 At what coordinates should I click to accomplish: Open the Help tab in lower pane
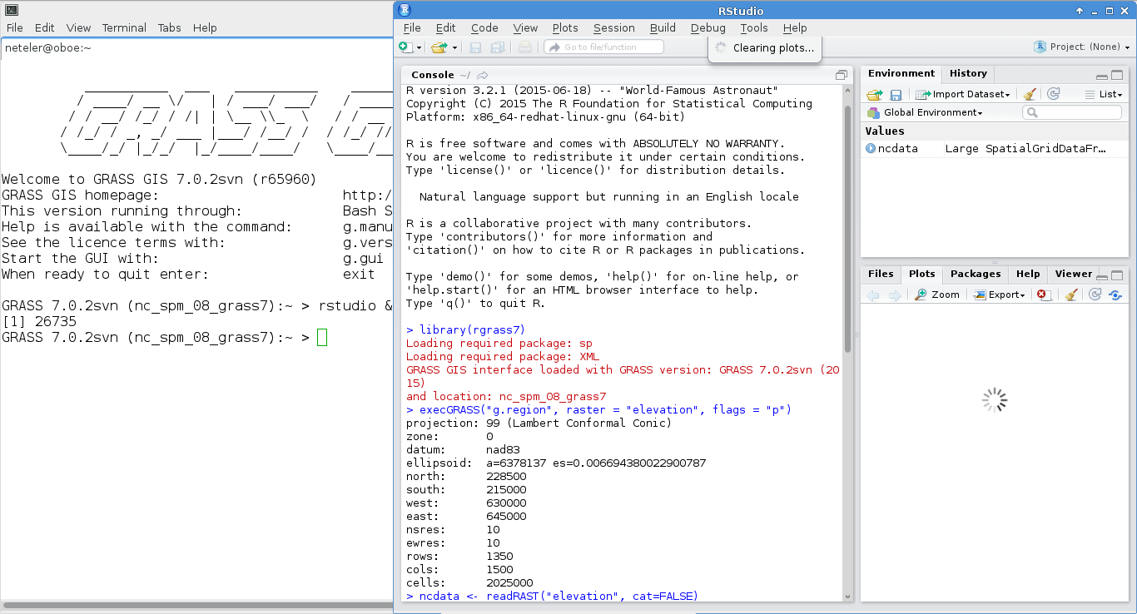tap(1028, 274)
